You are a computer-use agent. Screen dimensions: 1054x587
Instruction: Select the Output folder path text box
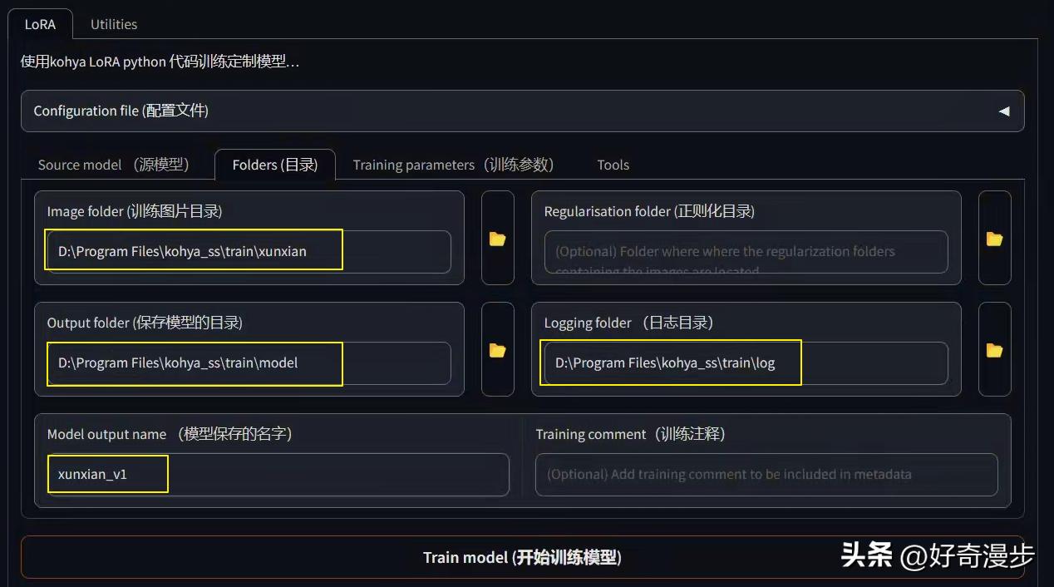(193, 363)
